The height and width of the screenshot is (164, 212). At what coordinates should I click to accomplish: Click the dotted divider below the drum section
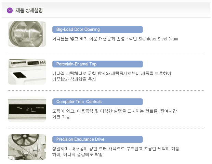tap(106, 53)
